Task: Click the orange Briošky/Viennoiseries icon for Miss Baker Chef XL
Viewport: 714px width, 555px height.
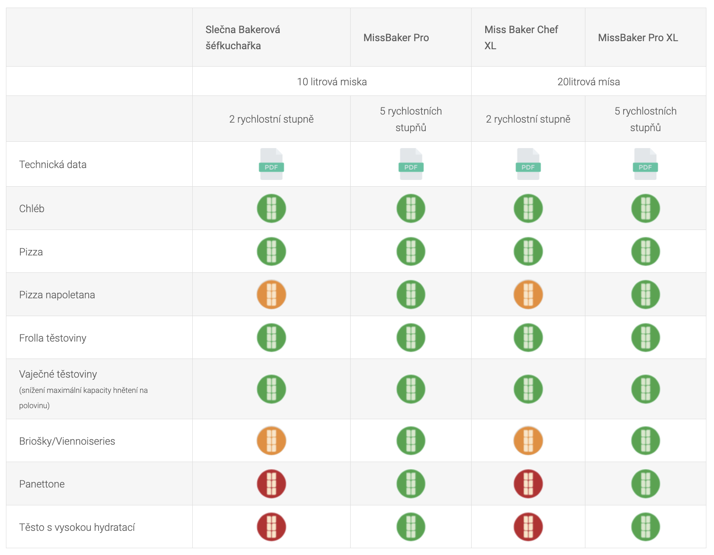Action: coord(528,440)
